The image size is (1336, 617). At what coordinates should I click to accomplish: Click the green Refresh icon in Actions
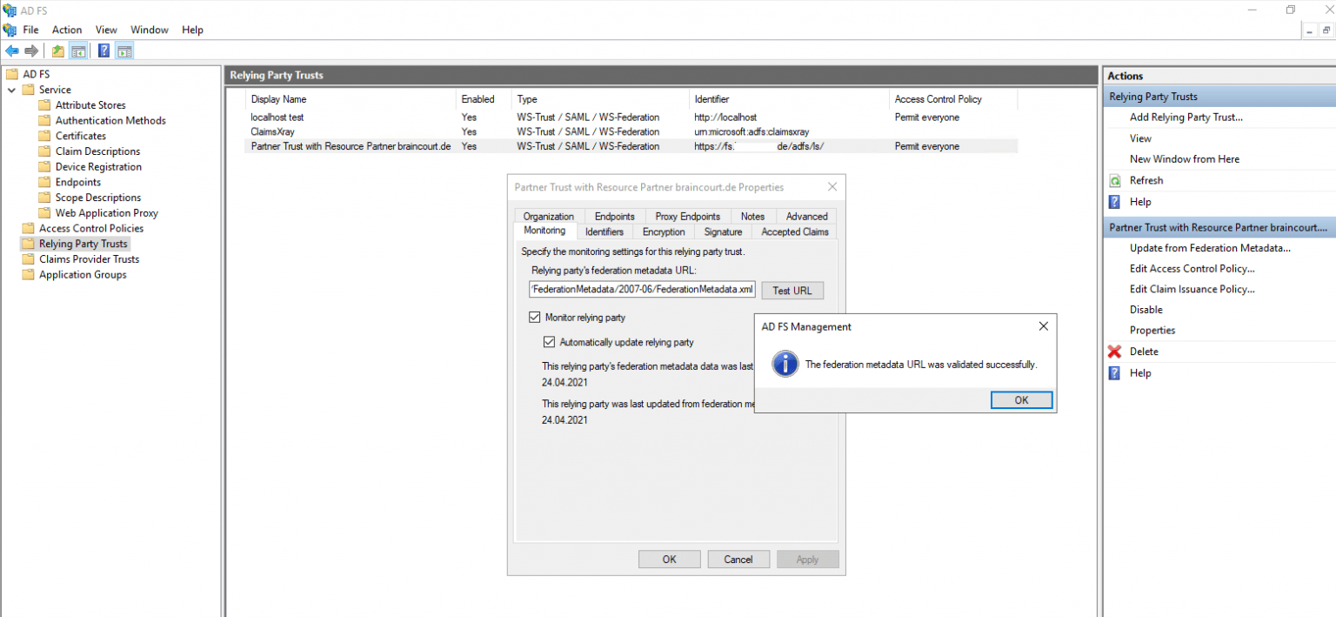[x=1114, y=181]
